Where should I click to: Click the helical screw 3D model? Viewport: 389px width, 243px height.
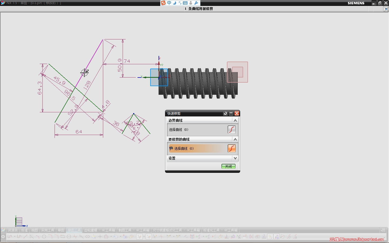click(x=199, y=83)
